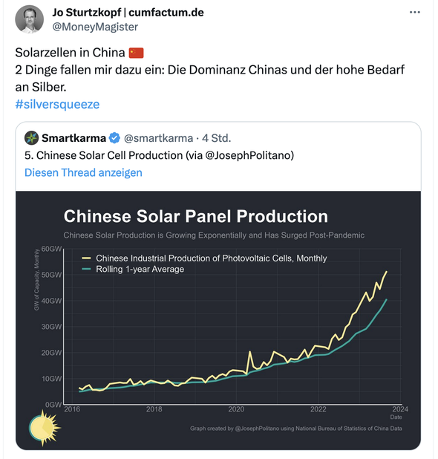This screenshot has height=459, width=438.
Task: Open the Chinese Solar Panel Production chart image
Action: coord(218,320)
